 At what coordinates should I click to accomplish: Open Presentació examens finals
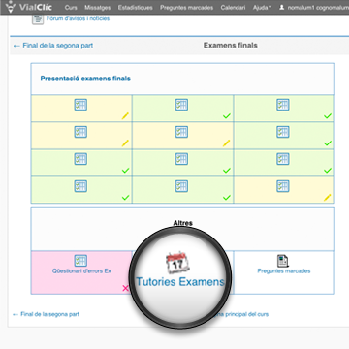85,79
